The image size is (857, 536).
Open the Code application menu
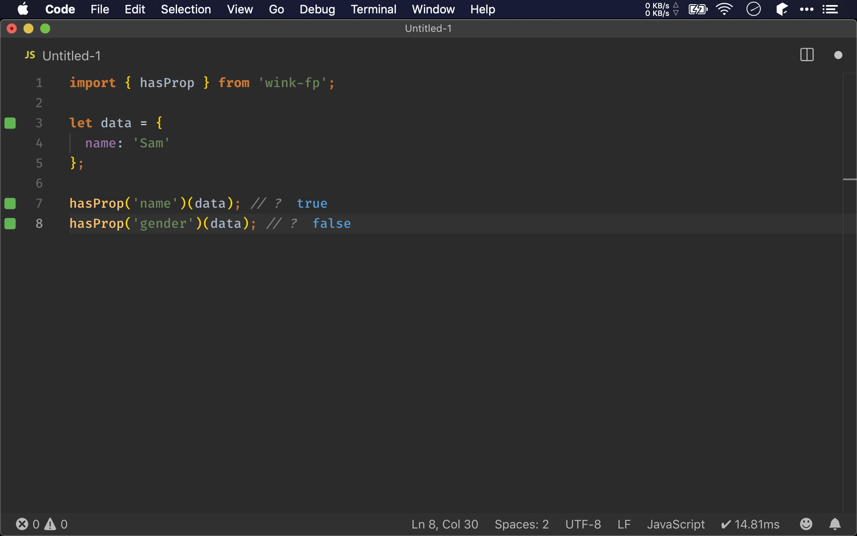(x=60, y=9)
